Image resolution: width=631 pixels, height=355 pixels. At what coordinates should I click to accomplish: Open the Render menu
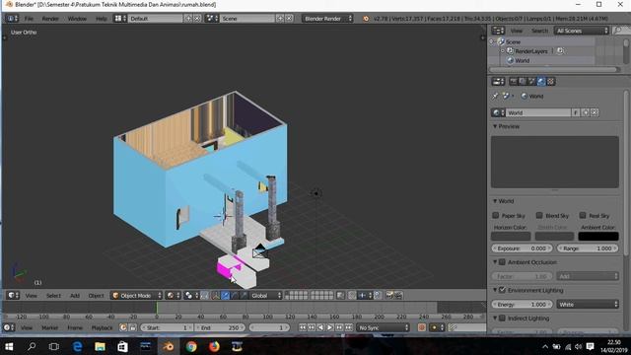click(x=50, y=19)
